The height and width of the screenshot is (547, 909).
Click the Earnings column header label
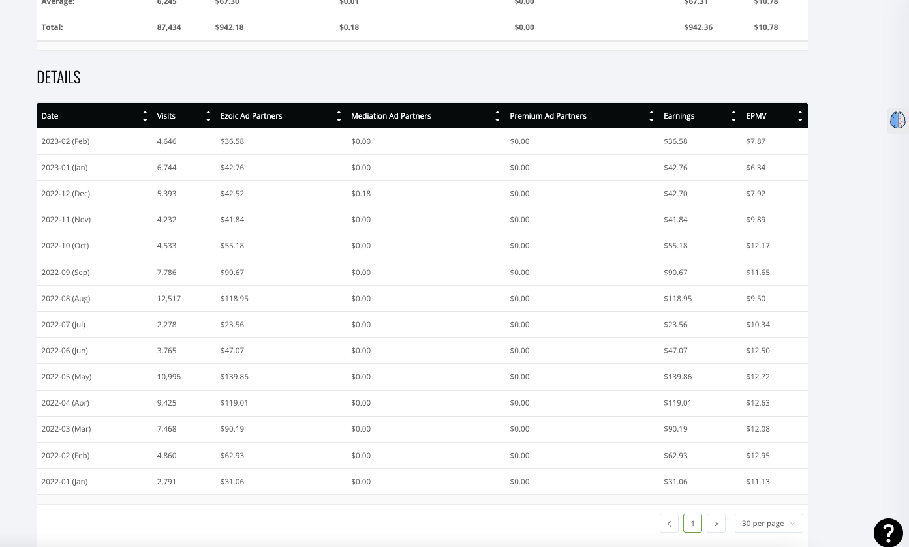click(679, 116)
